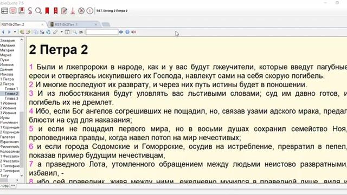Select book Деяния in the list
This screenshot has height=195, width=347.
click(x=7, y=69)
